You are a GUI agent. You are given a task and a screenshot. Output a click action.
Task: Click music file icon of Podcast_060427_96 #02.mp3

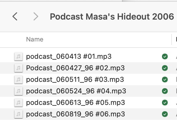click(19, 68)
